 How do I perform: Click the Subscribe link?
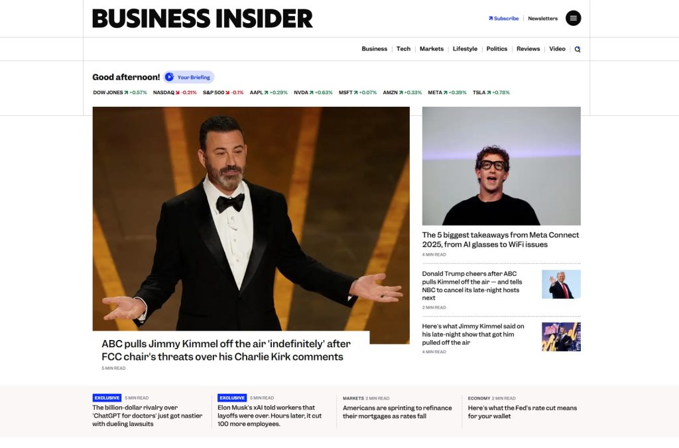[x=504, y=19]
